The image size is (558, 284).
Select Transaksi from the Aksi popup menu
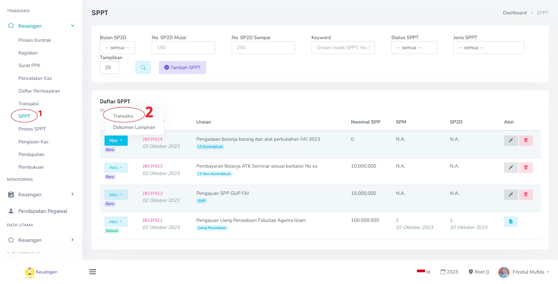(123, 116)
